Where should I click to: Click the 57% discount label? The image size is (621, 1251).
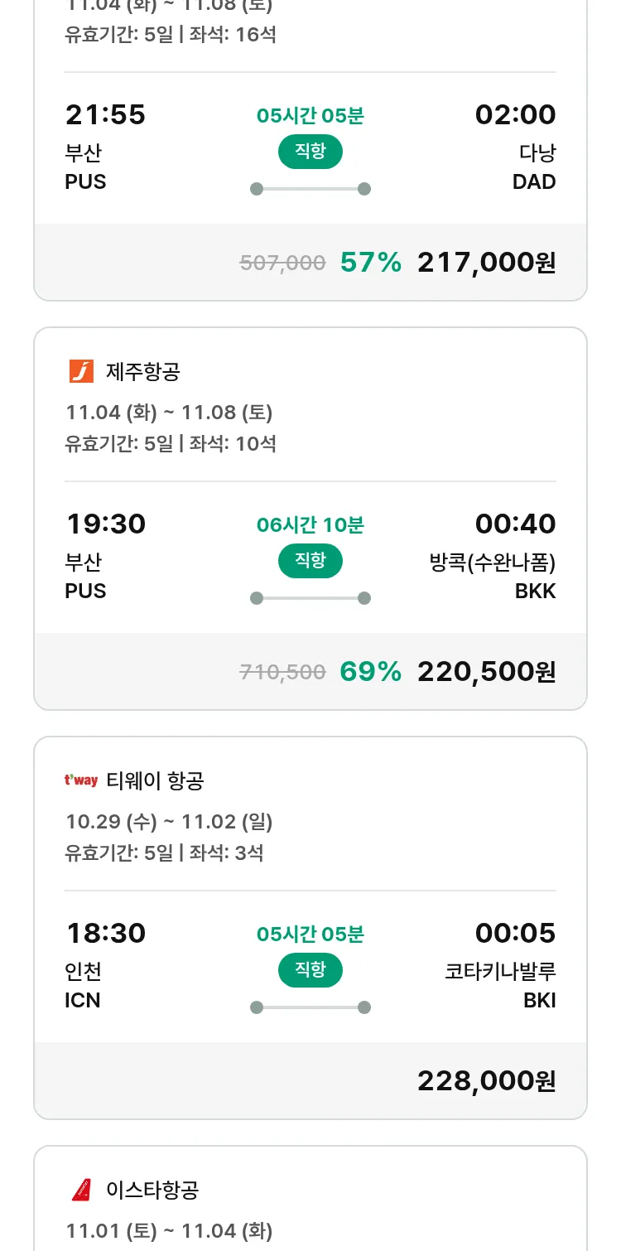[370, 263]
